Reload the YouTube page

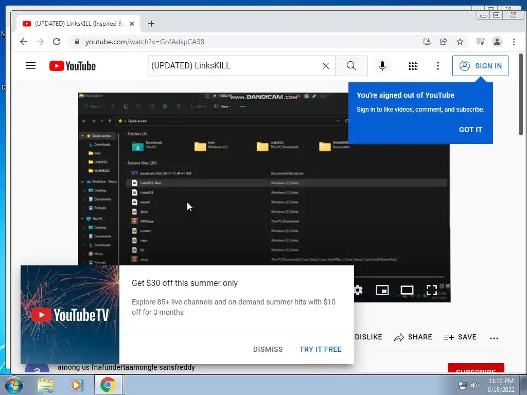pos(57,42)
